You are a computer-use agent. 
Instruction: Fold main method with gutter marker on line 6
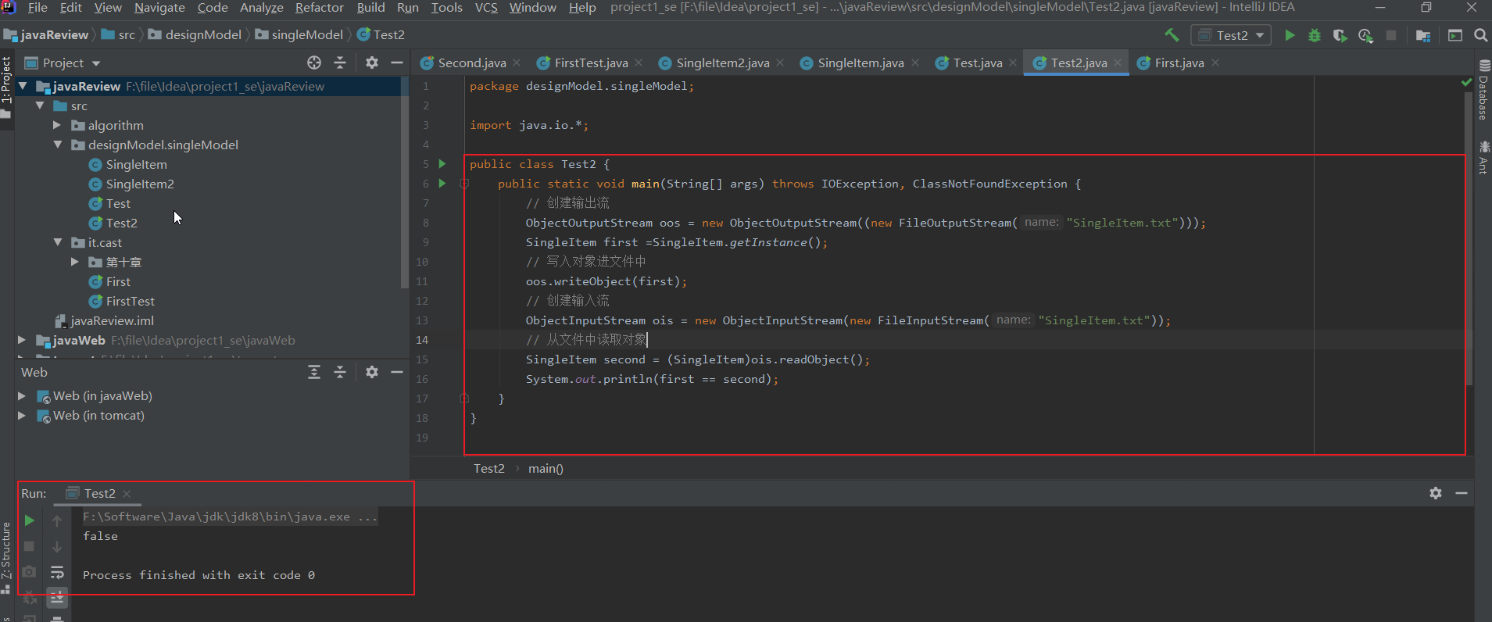click(464, 184)
